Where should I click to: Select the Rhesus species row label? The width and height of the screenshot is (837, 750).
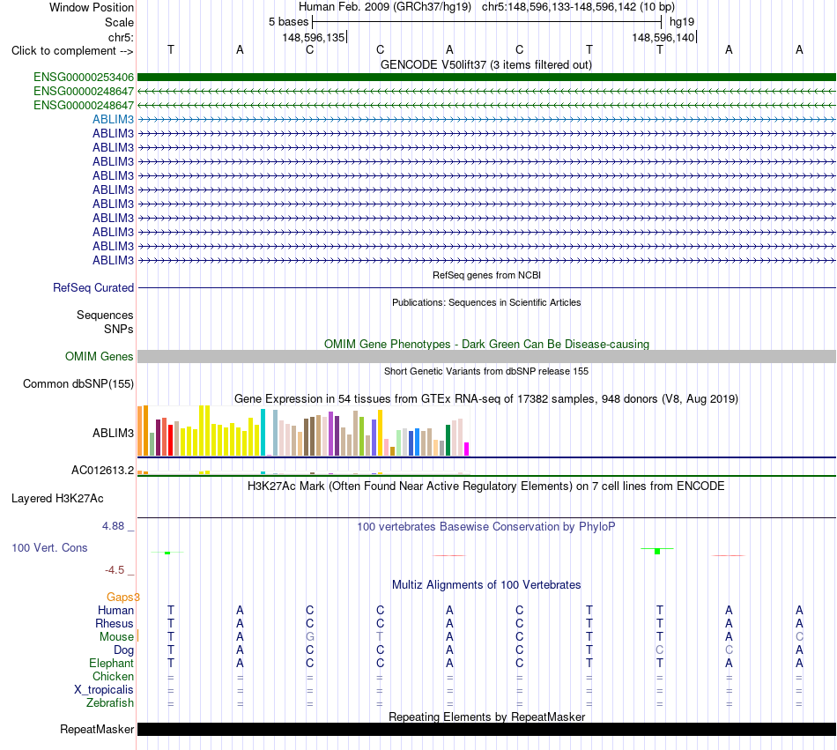[x=115, y=623]
